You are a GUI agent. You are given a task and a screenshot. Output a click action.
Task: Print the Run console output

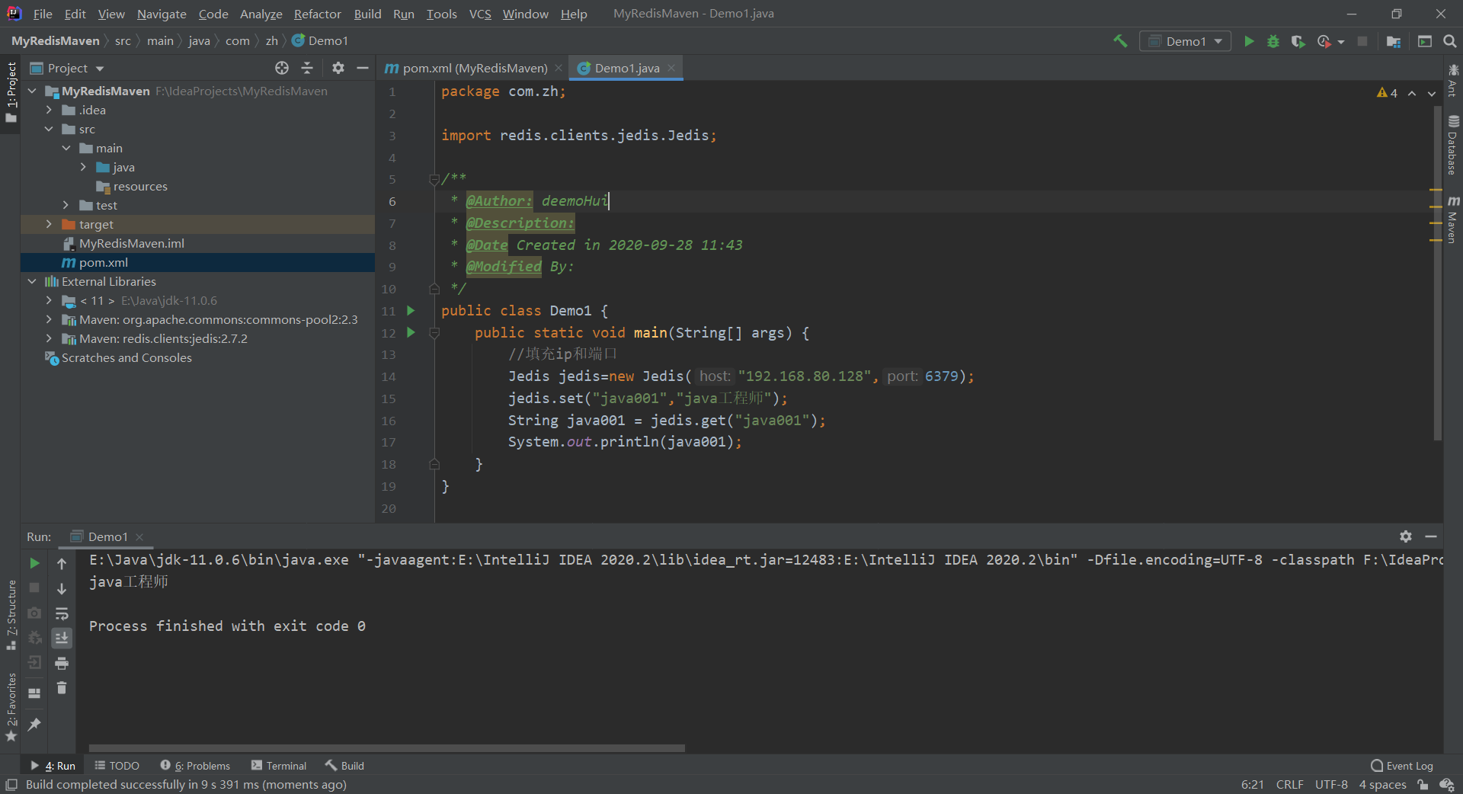62,663
